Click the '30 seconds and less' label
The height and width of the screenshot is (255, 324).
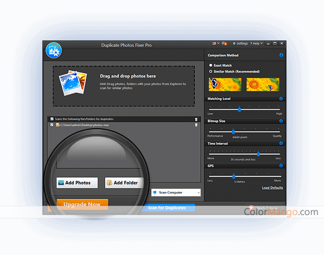[243, 159]
